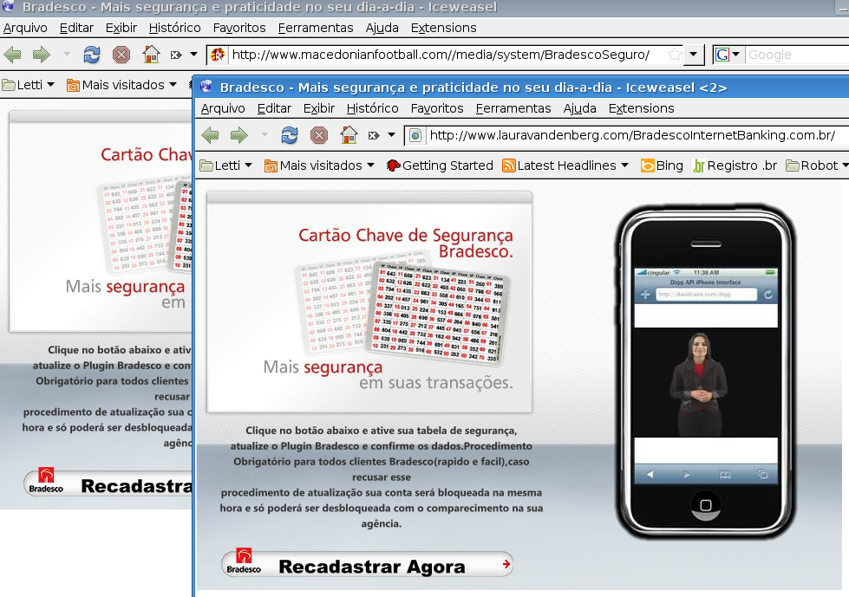Open Letti bookmark folder in background window
Viewport: 849px width, 597px height.
tap(29, 85)
